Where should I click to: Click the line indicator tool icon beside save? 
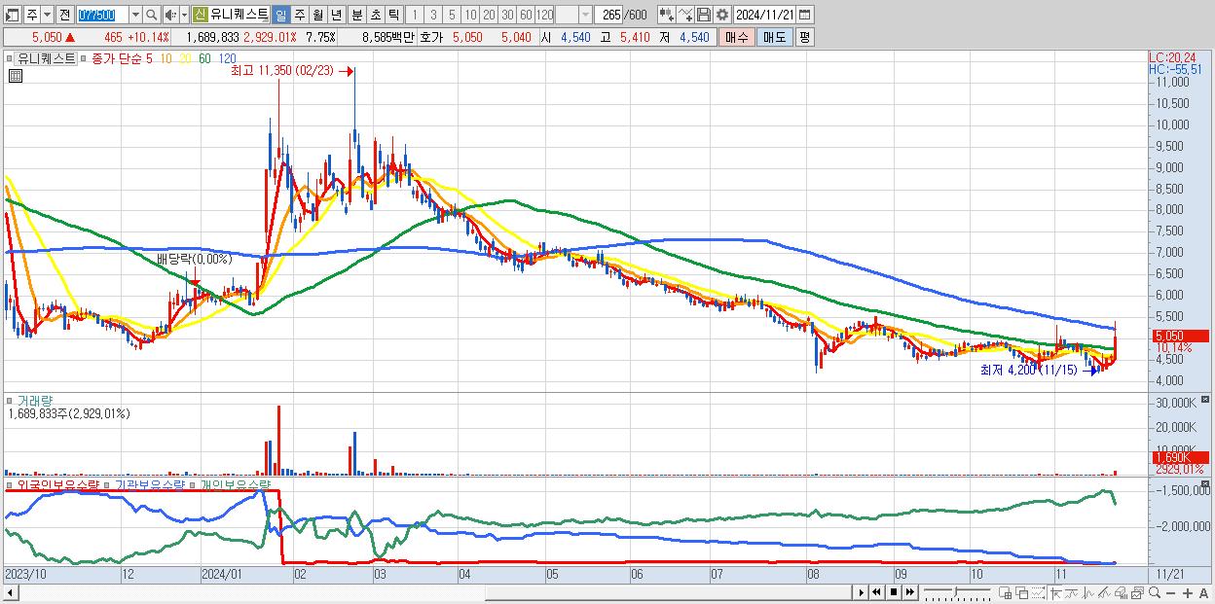685,15
